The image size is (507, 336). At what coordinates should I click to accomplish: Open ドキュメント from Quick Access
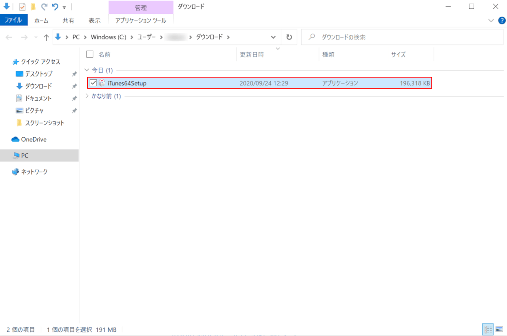click(x=38, y=98)
